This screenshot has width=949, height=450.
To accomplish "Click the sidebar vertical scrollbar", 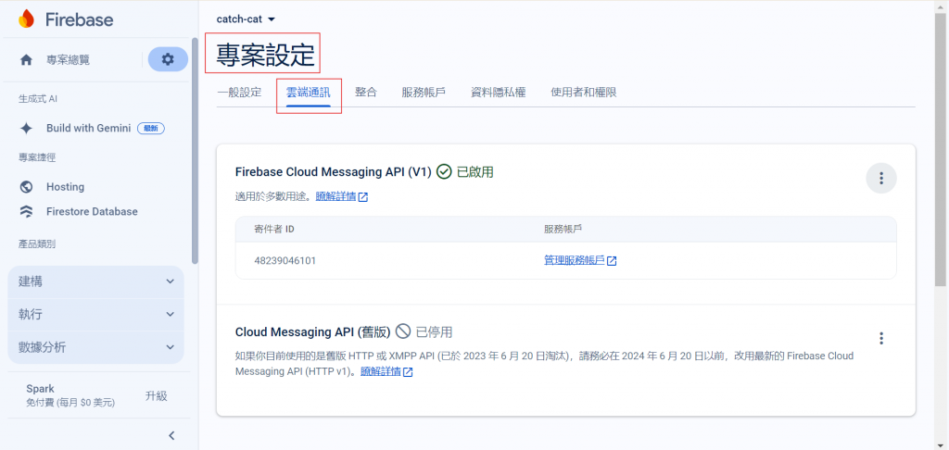I will (195, 151).
